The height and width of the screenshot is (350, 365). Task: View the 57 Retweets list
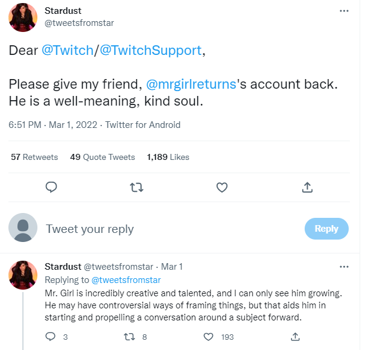point(34,157)
